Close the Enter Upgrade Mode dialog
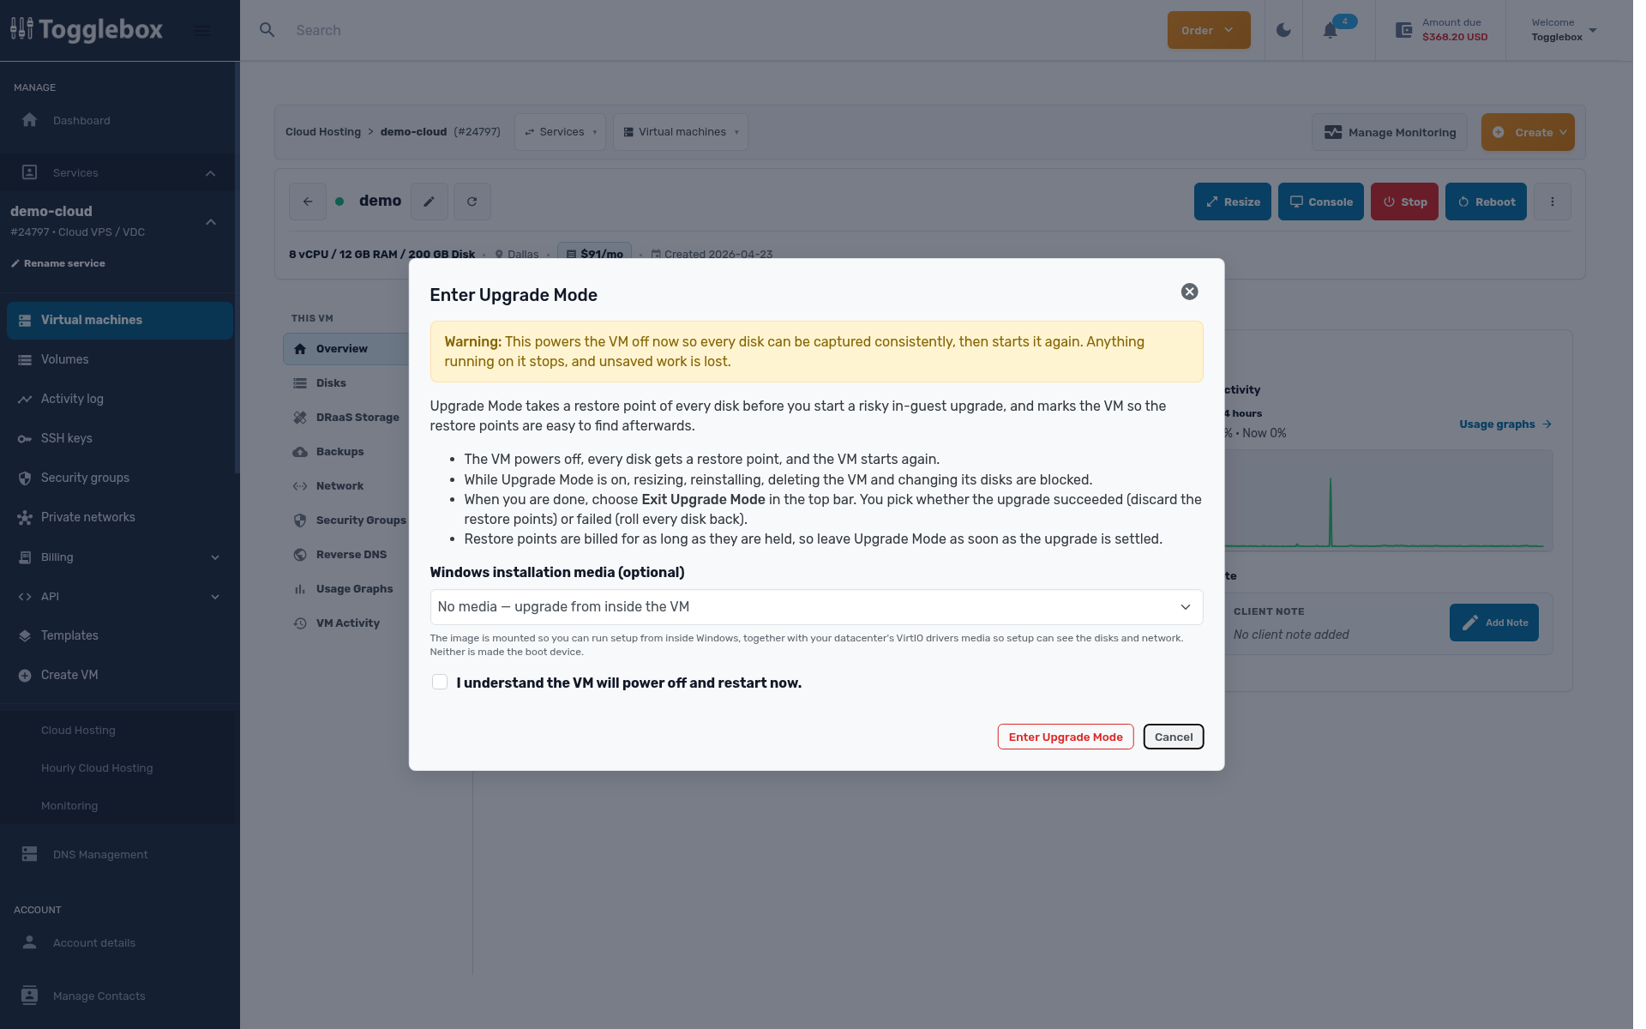 [1189, 292]
